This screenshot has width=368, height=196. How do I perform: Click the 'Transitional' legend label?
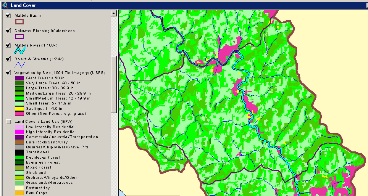click(x=37, y=152)
